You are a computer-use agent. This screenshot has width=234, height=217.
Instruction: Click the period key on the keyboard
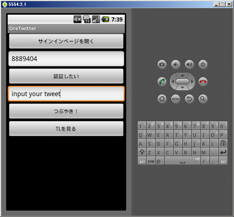coord(214,152)
